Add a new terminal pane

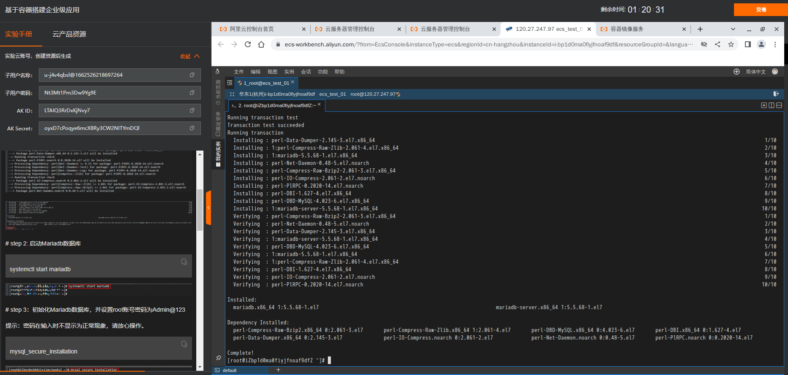tap(764, 105)
